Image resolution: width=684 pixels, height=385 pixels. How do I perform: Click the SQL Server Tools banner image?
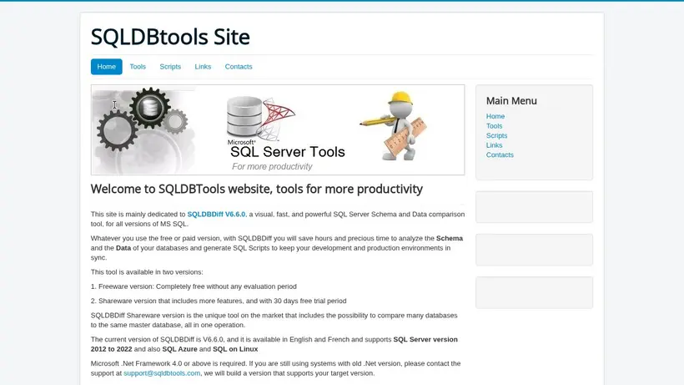(x=278, y=129)
